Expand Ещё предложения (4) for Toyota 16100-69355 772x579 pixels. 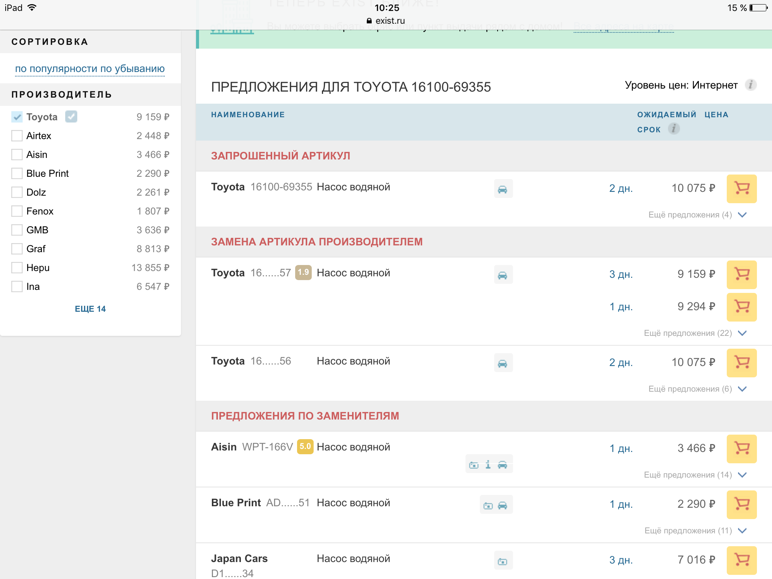tap(697, 215)
